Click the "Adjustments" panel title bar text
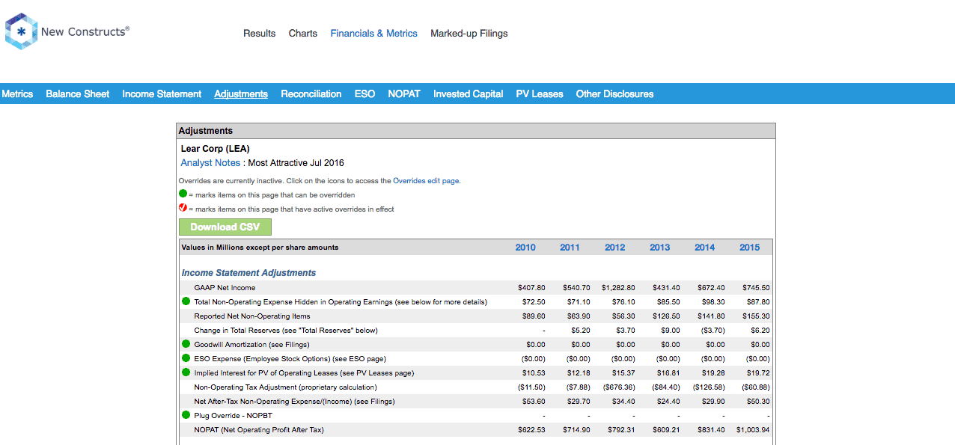This screenshot has height=445, width=955. tap(206, 131)
